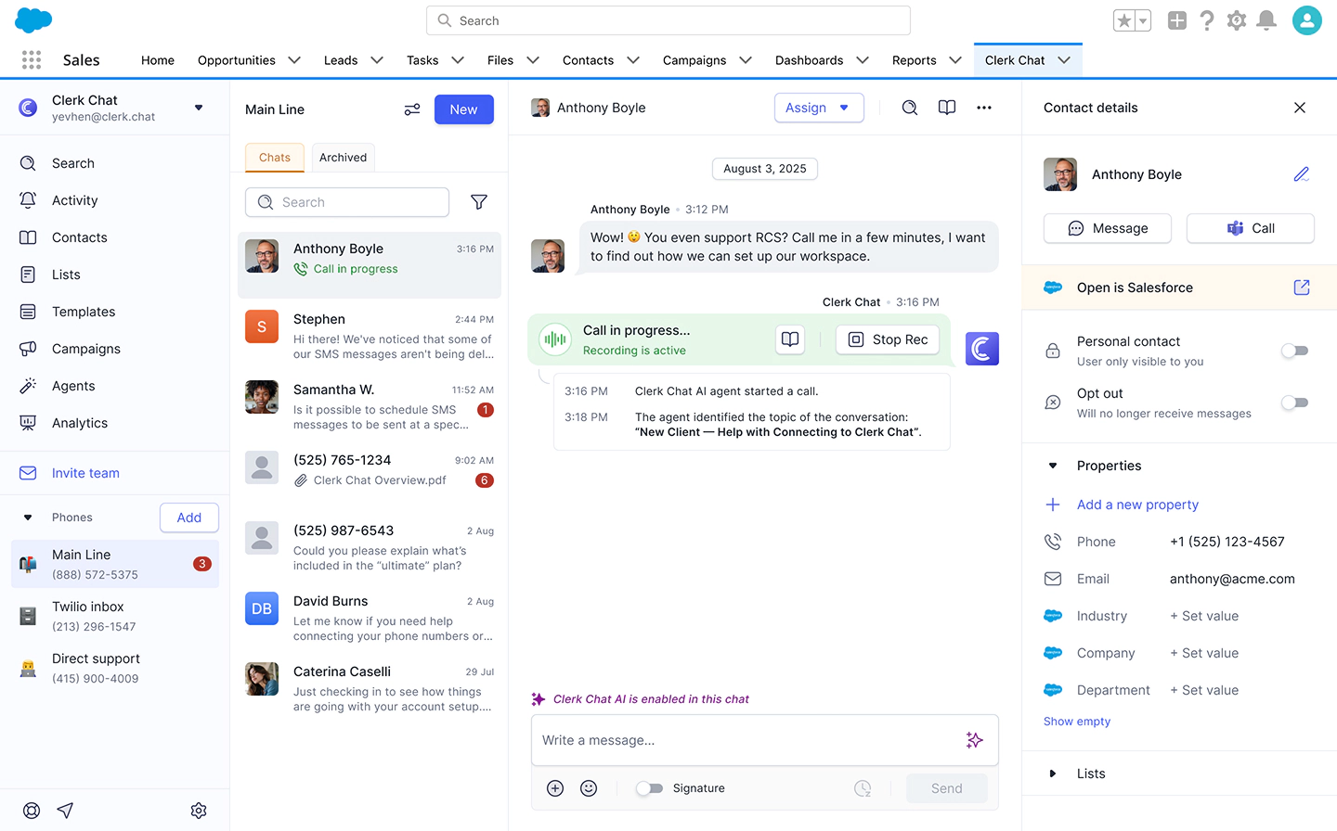Open the favorites list dropdown arrow
Image resolution: width=1337 pixels, height=831 pixels.
[x=1143, y=20]
